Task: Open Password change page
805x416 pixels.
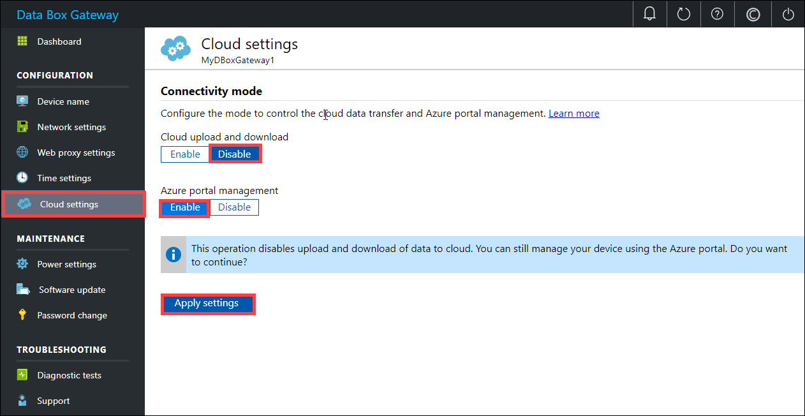Action: coord(72,315)
